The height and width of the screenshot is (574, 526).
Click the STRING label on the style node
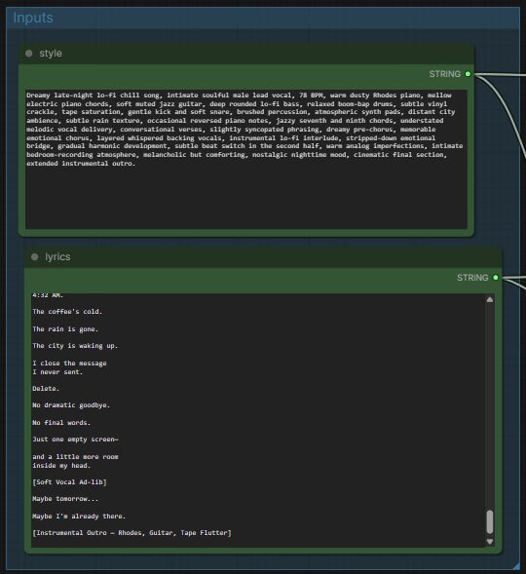point(445,74)
